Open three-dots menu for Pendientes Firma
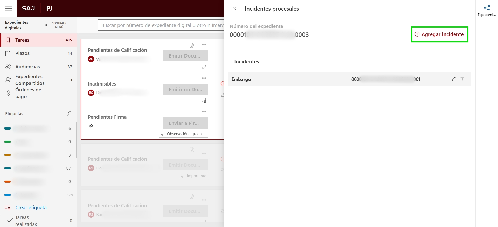 (204, 112)
